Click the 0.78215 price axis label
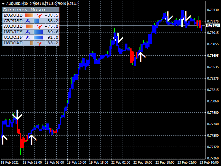The image size is (221, 166). point(213,90)
